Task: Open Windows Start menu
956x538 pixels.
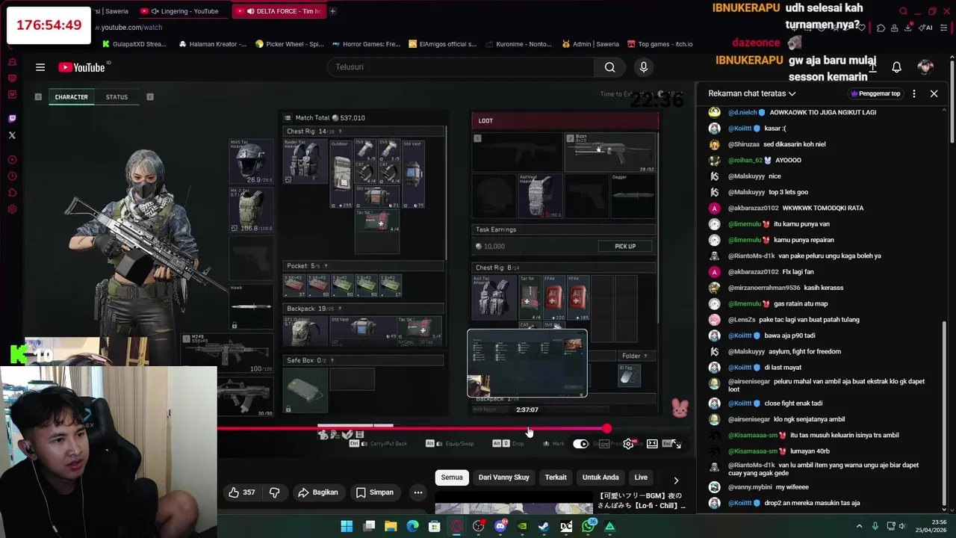Action: (347, 527)
